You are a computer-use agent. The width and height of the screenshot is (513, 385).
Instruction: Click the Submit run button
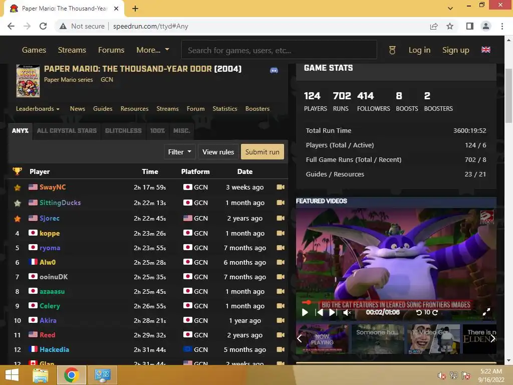click(263, 152)
